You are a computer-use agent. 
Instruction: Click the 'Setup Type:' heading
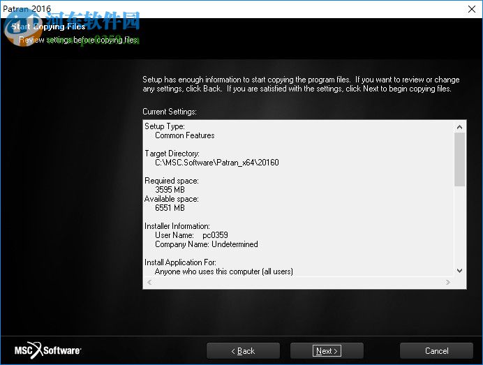pyautogui.click(x=165, y=126)
